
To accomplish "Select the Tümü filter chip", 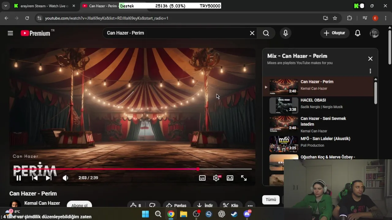I will click(271, 200).
